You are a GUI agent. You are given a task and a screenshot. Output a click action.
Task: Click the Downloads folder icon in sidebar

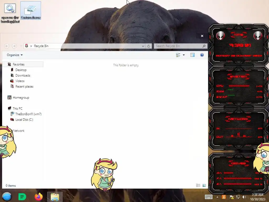pos(12,75)
